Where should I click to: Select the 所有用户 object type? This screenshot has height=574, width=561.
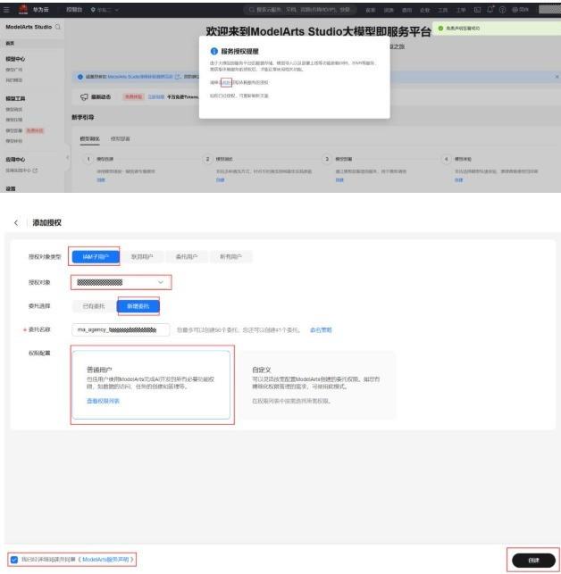230,256
